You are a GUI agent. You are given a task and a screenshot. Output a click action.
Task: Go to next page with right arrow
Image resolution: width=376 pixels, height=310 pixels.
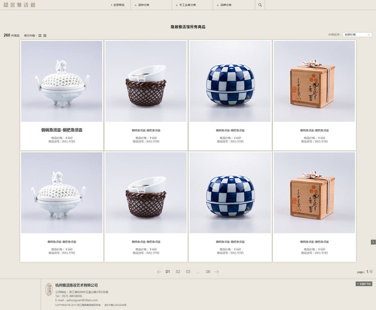click(x=217, y=272)
